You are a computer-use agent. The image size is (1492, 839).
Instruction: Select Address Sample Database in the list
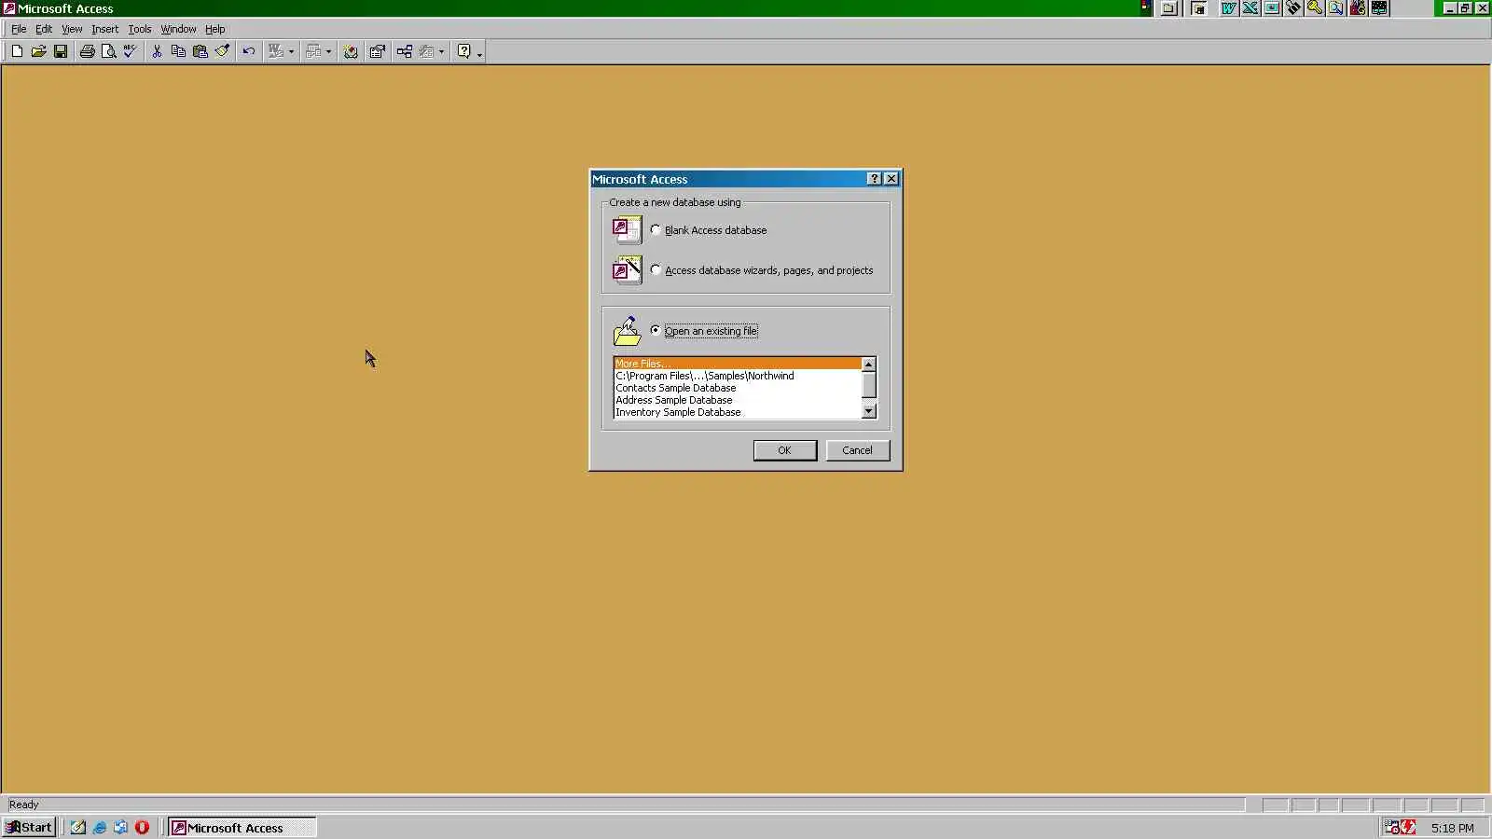pos(737,400)
